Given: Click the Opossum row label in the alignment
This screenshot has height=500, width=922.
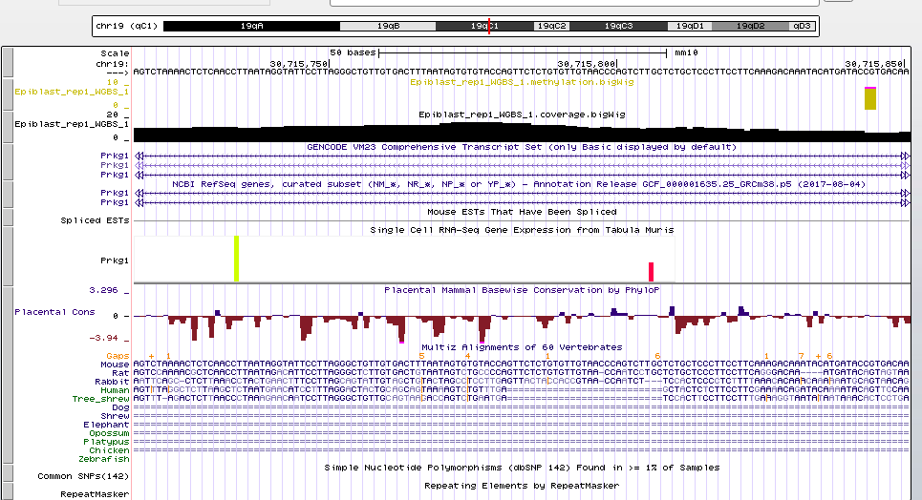Looking at the screenshot, I should (109, 433).
